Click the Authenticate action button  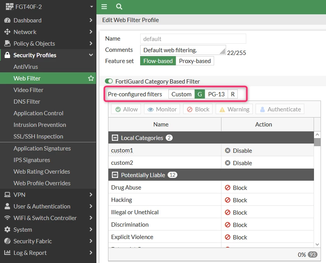[280, 109]
